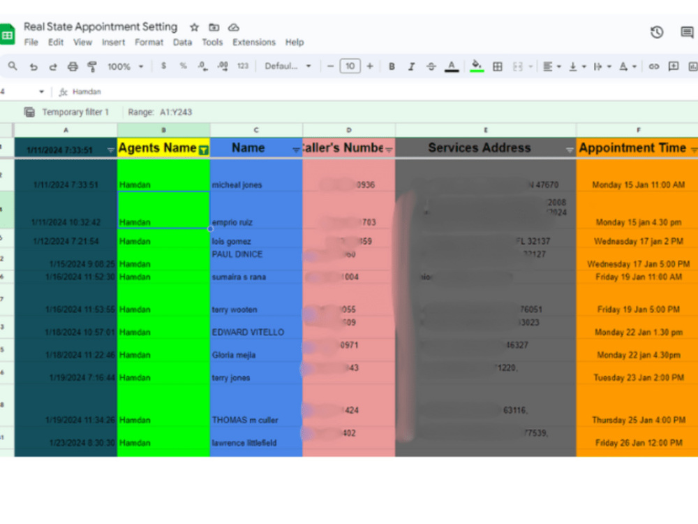Open the Data menu

pos(182,43)
